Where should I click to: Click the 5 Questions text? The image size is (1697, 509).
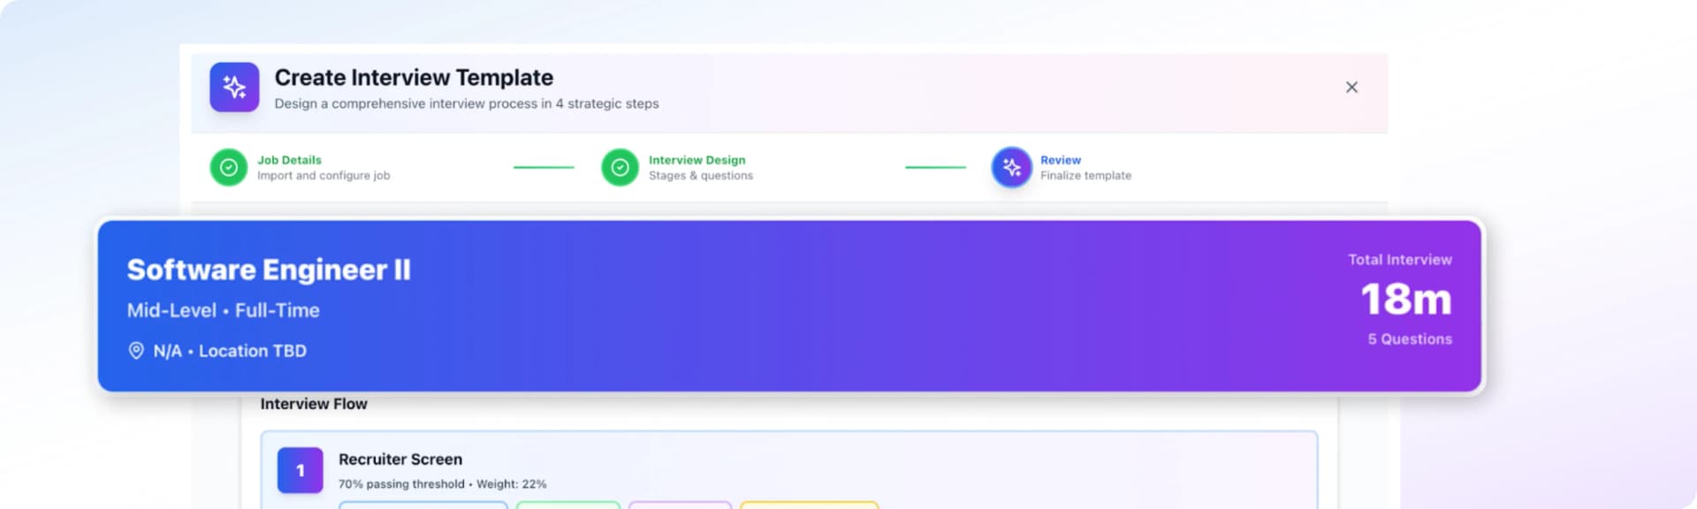(x=1410, y=339)
